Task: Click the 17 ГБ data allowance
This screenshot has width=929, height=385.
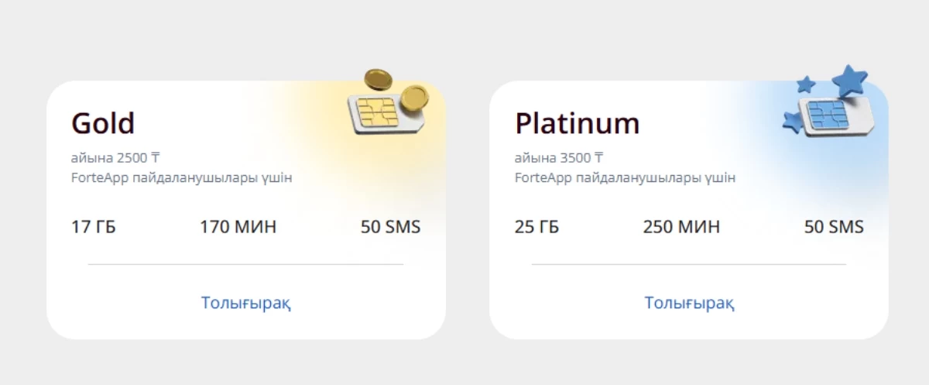Action: coord(94,228)
